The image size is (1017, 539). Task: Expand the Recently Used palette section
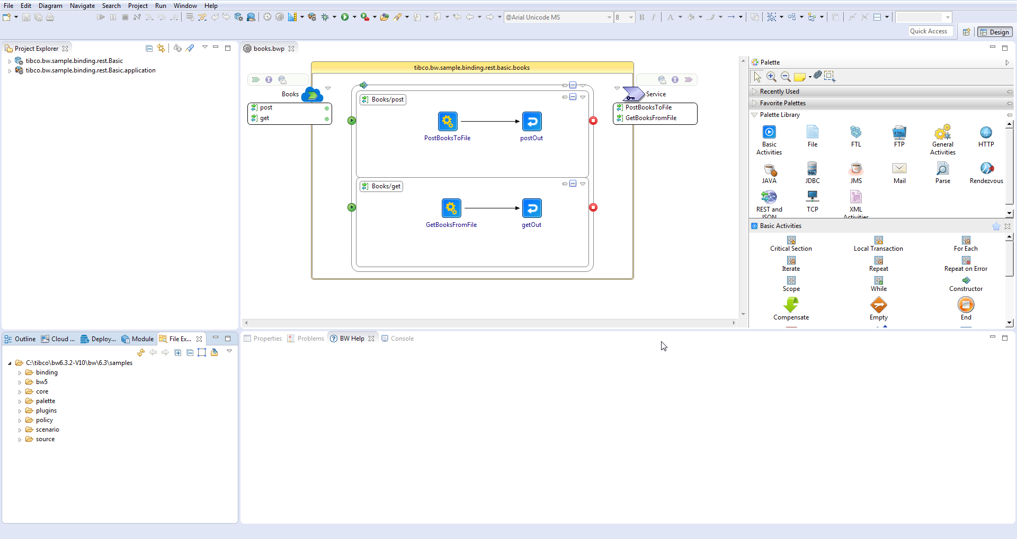779,92
